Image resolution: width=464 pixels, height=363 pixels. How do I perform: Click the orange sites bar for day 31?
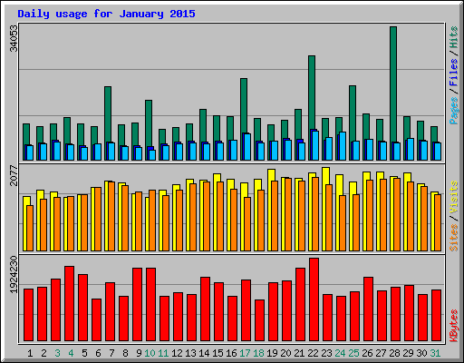[438, 222]
